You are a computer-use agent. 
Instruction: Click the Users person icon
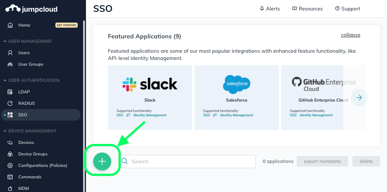[10, 53]
